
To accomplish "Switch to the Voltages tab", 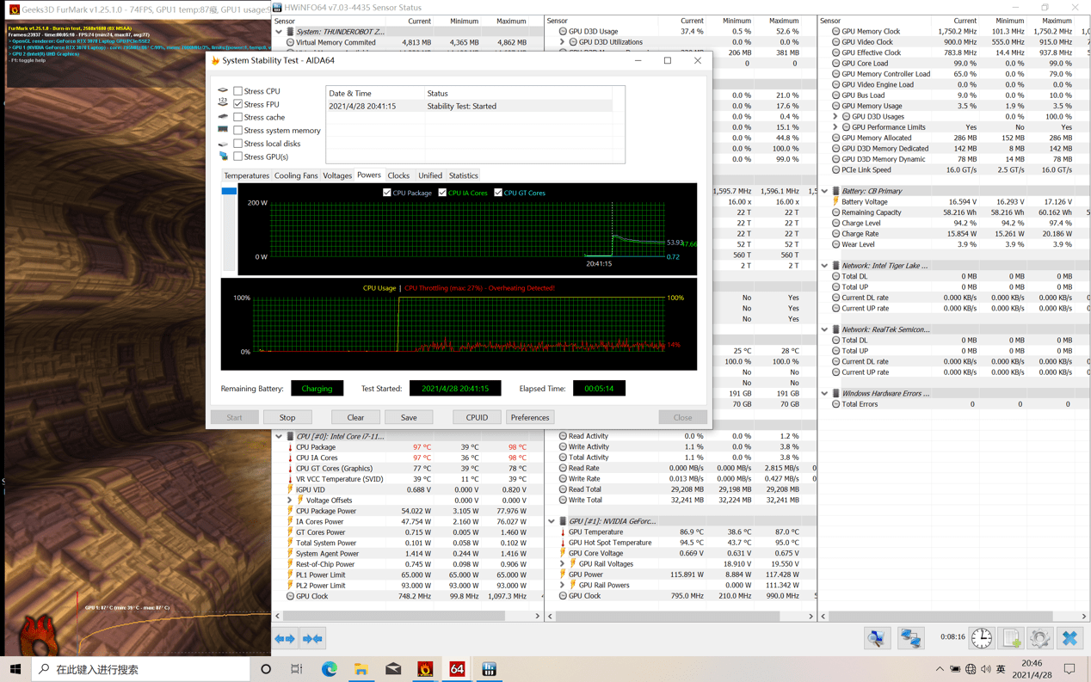I will 337,175.
